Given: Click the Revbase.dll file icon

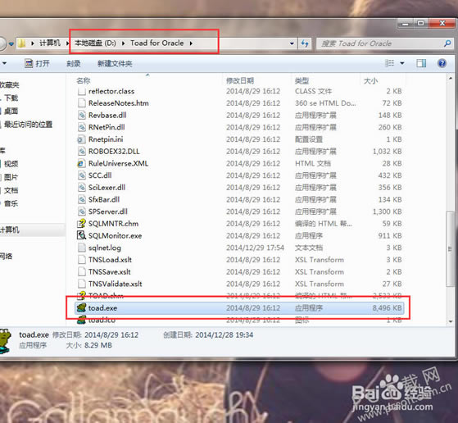Looking at the screenshot, I should pos(81,115).
